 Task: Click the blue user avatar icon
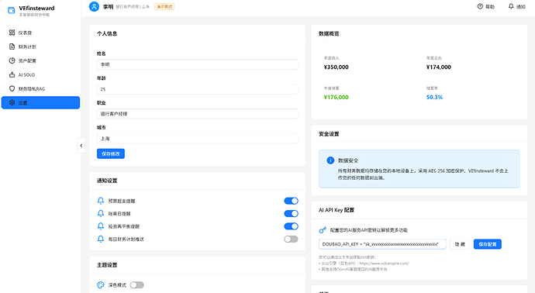(x=94, y=6)
